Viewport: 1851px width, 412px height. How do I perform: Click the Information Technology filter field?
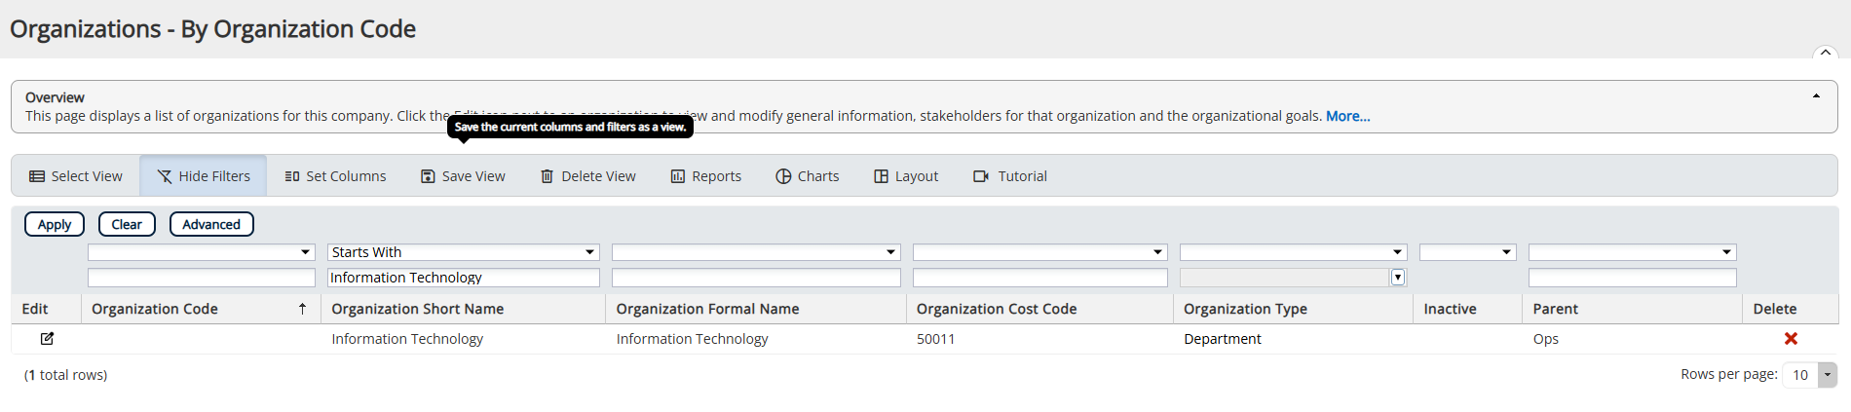pyautogui.click(x=464, y=278)
